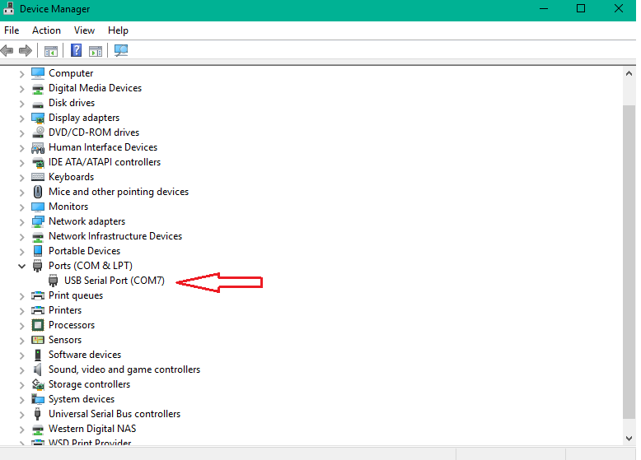Click the scan for hardware changes icon
Screen dimensions: 641x460
[x=121, y=50]
